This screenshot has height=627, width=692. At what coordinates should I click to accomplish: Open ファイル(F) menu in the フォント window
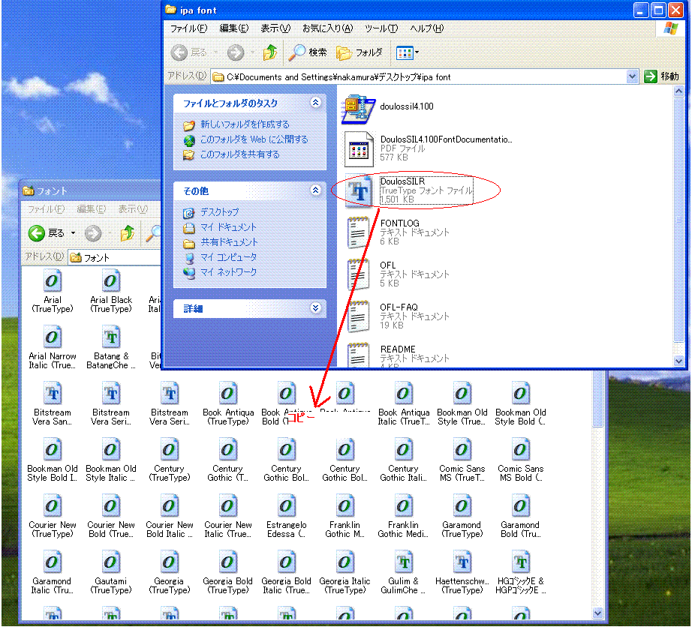coord(46,209)
